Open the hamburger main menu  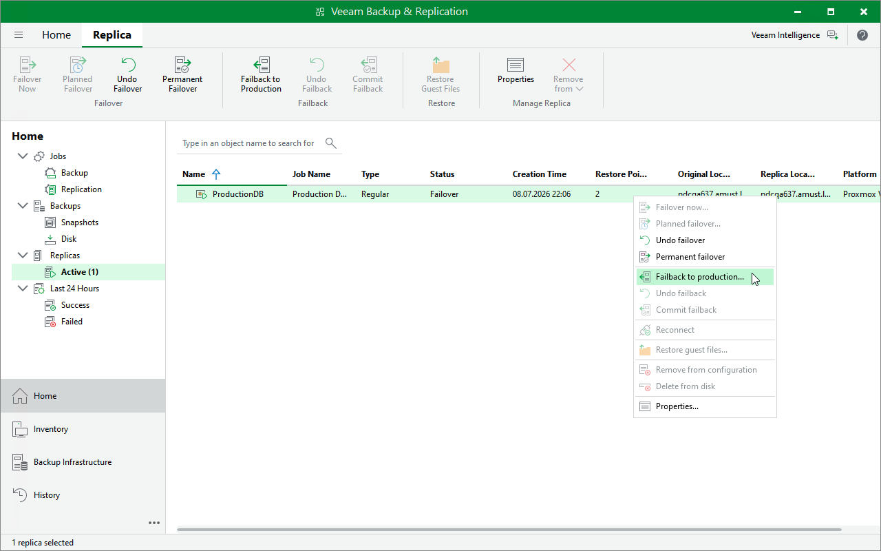(19, 35)
